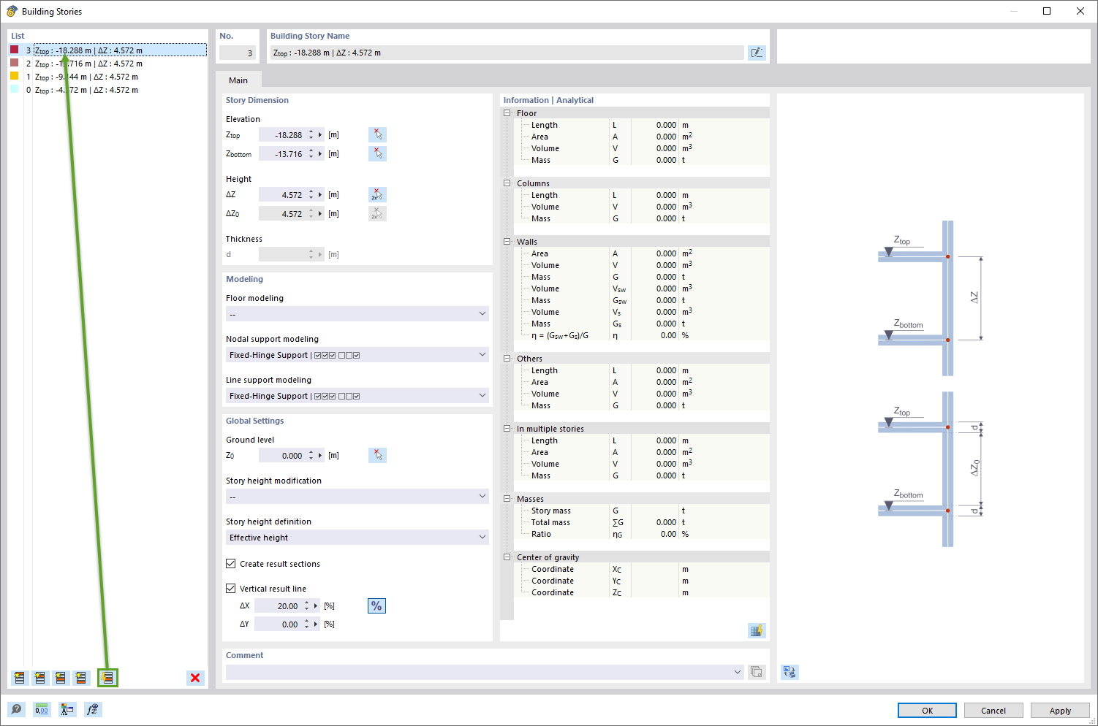The image size is (1098, 726).
Task: Click new story icon with top orange bar
Action: tap(20, 678)
